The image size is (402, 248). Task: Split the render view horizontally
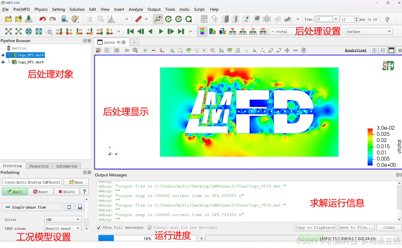click(x=374, y=50)
